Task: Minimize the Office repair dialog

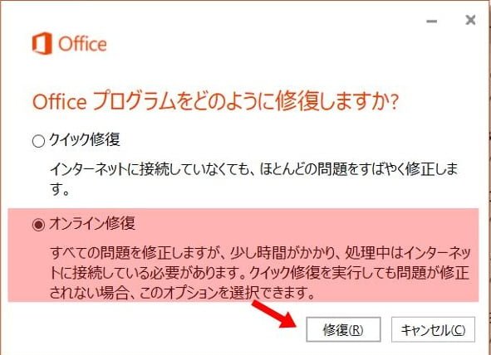Action: [432, 21]
